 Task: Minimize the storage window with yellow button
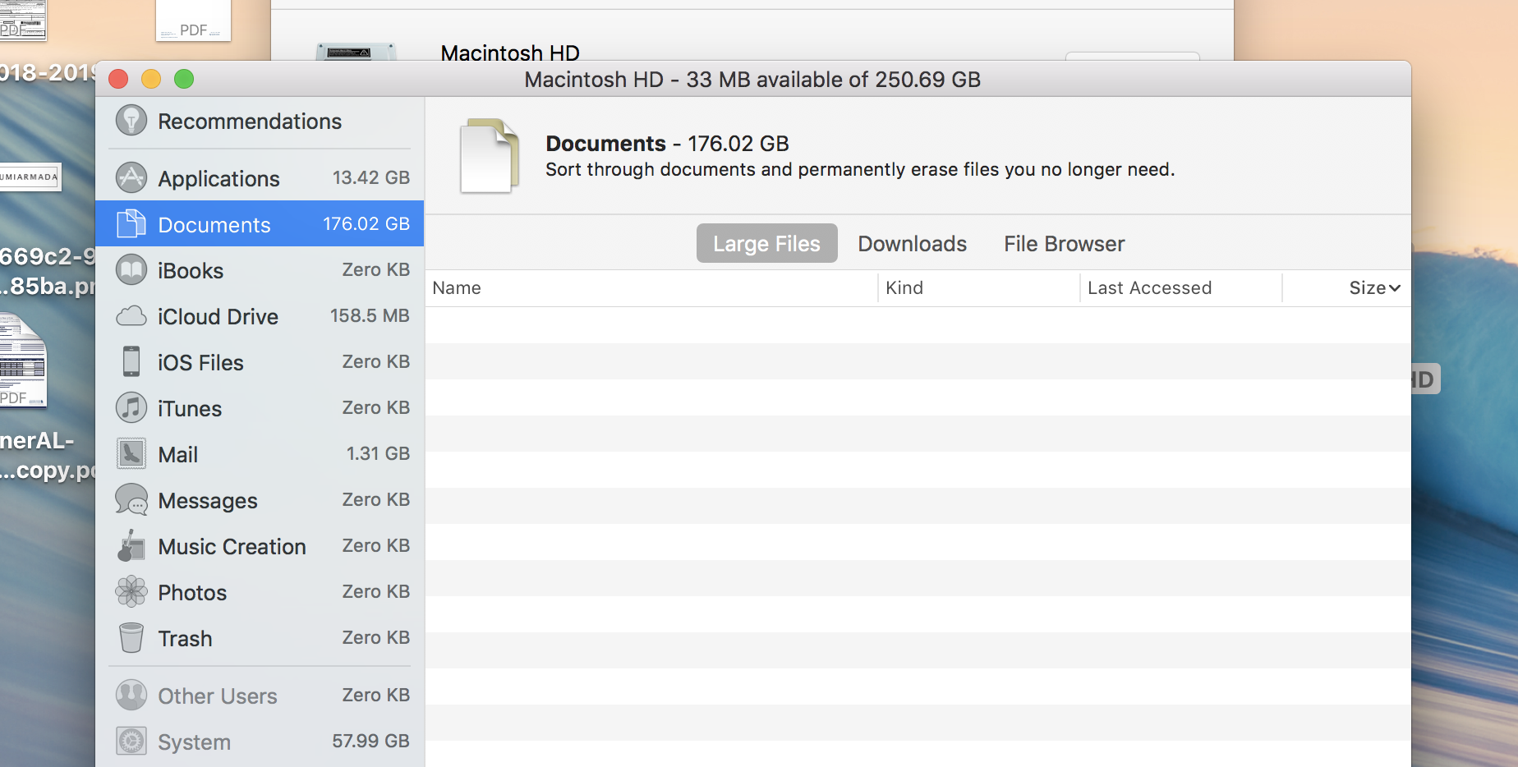[151, 79]
